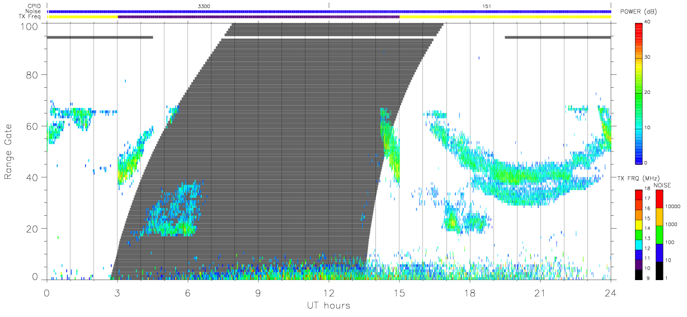The height and width of the screenshot is (317, 687).
Task: Click Range Gate tick label '20'
Action: coord(31,229)
